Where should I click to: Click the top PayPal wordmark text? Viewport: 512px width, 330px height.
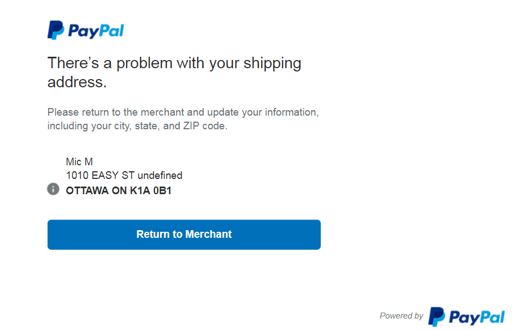pos(96,31)
